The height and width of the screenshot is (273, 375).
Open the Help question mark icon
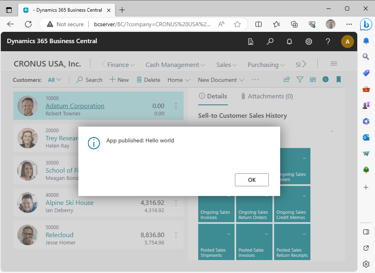point(328,41)
